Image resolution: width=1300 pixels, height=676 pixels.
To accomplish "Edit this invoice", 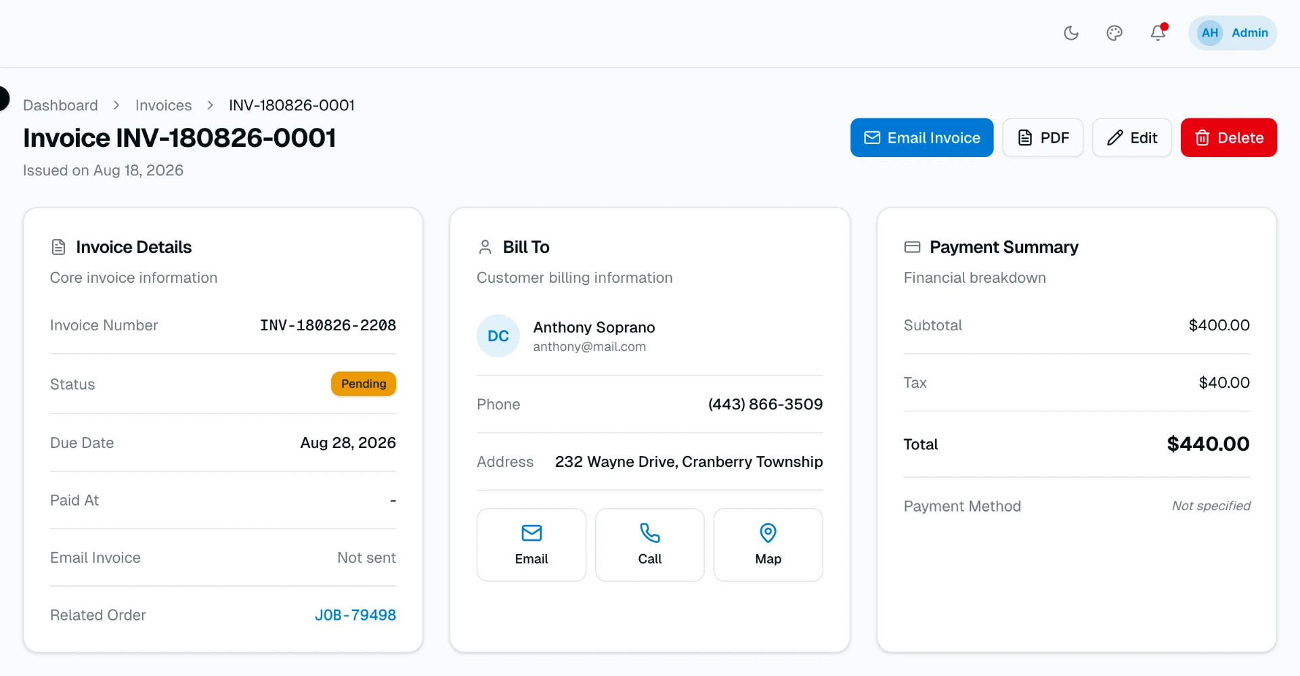I will (1131, 137).
